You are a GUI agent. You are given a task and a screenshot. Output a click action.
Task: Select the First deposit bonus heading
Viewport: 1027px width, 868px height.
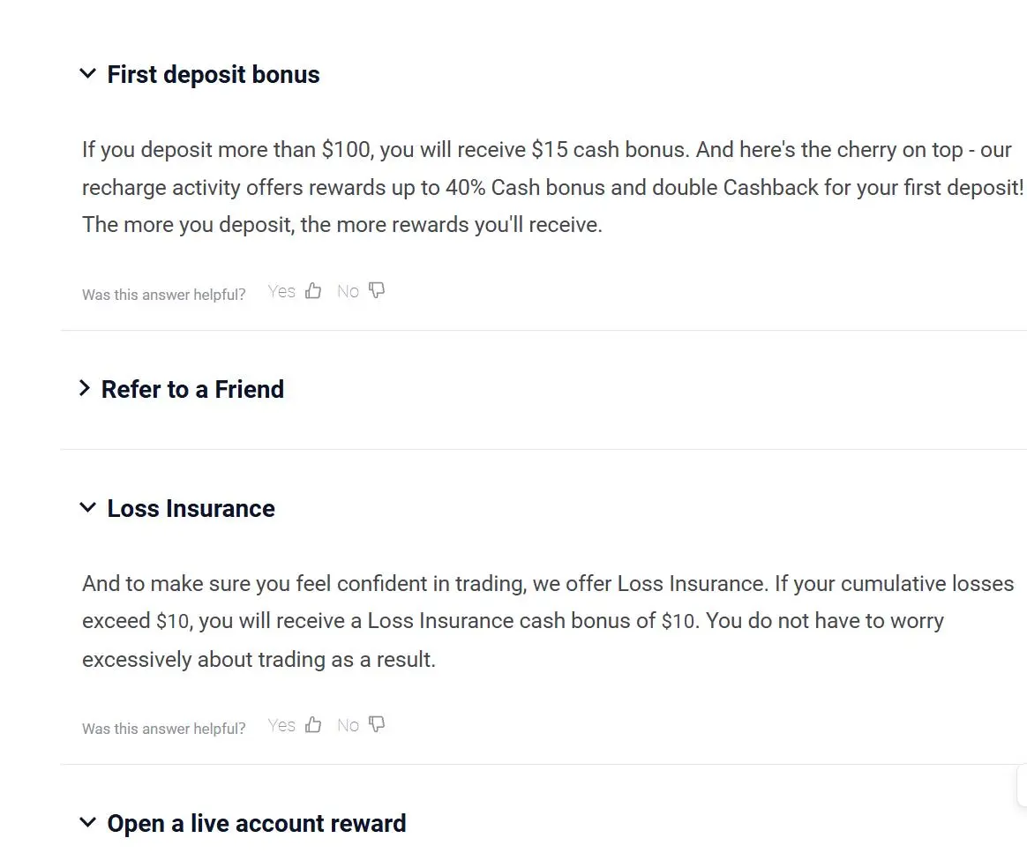214,75
